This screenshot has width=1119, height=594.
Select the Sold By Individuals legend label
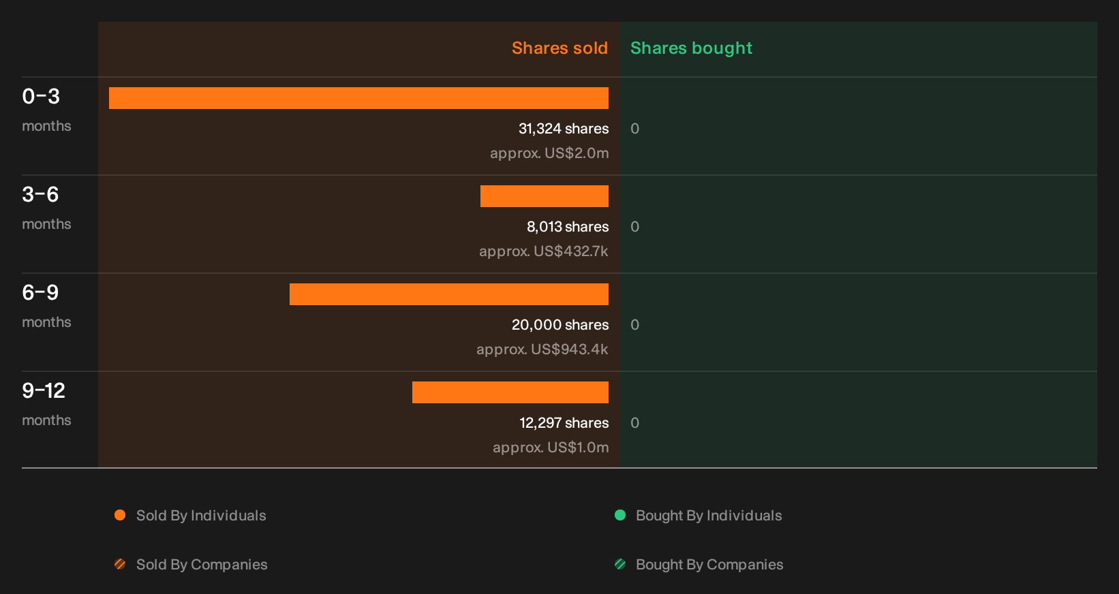pos(201,516)
